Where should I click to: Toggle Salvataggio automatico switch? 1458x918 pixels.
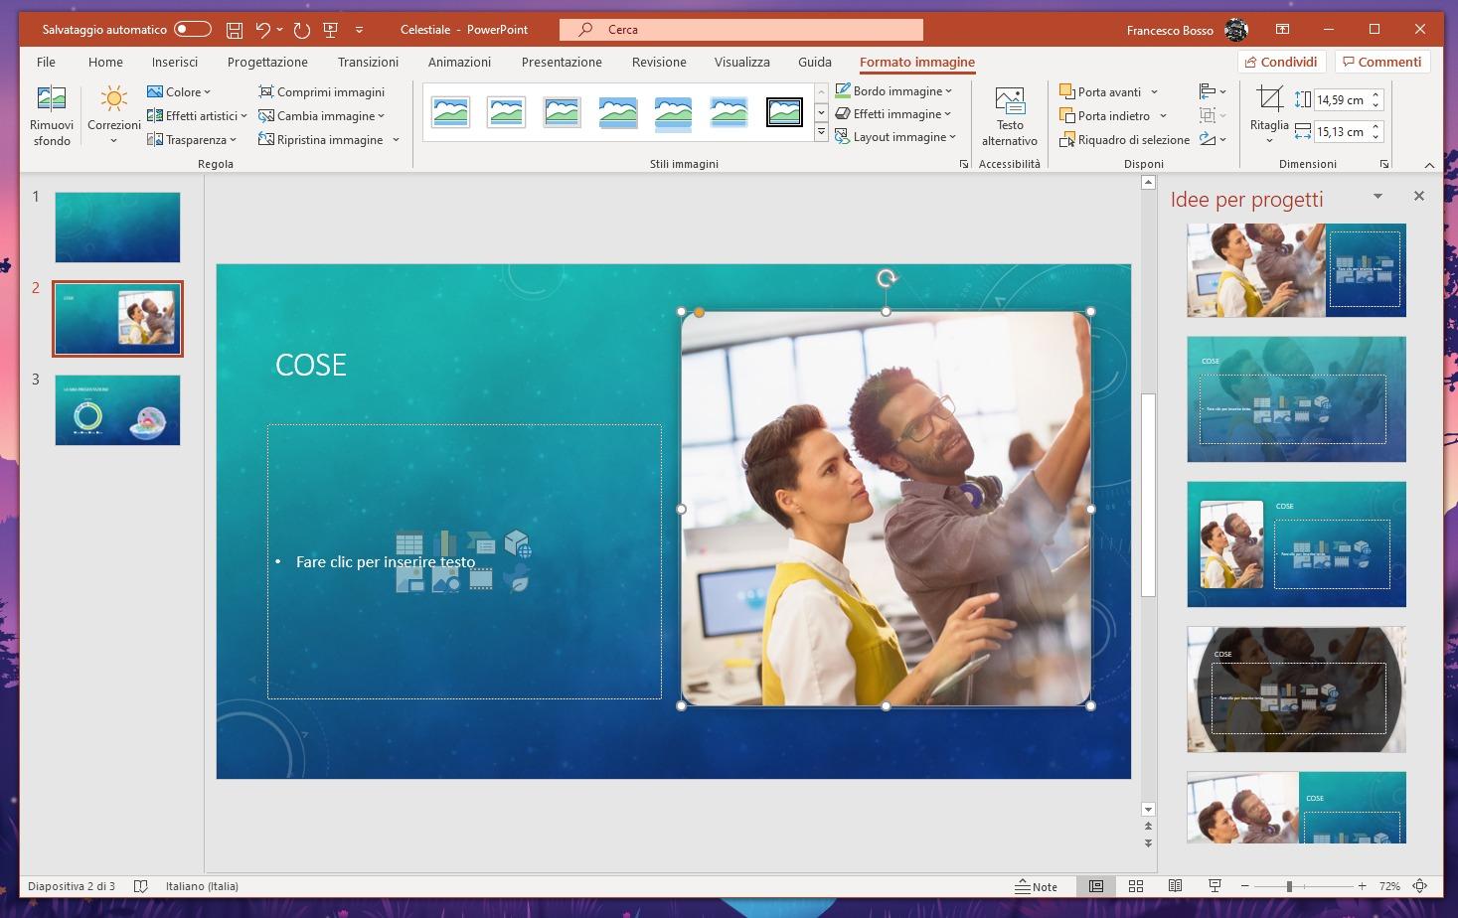[x=193, y=30]
